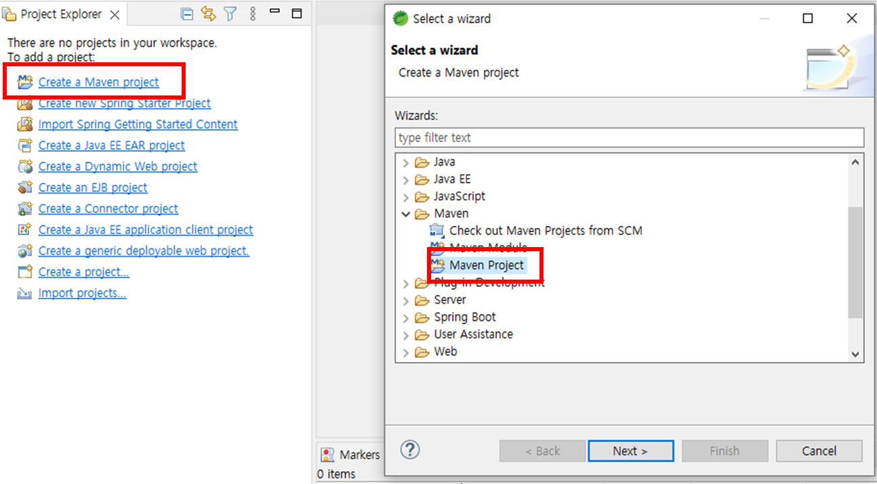Close the Select a wizard dialog window
This screenshot has width=877, height=484.
tap(852, 18)
